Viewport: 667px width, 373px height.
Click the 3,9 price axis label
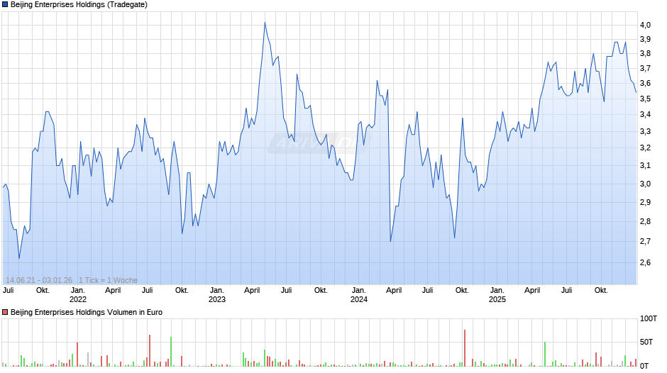point(645,40)
